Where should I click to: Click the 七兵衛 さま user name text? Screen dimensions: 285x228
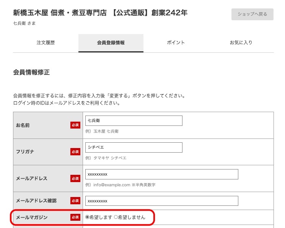24,23
